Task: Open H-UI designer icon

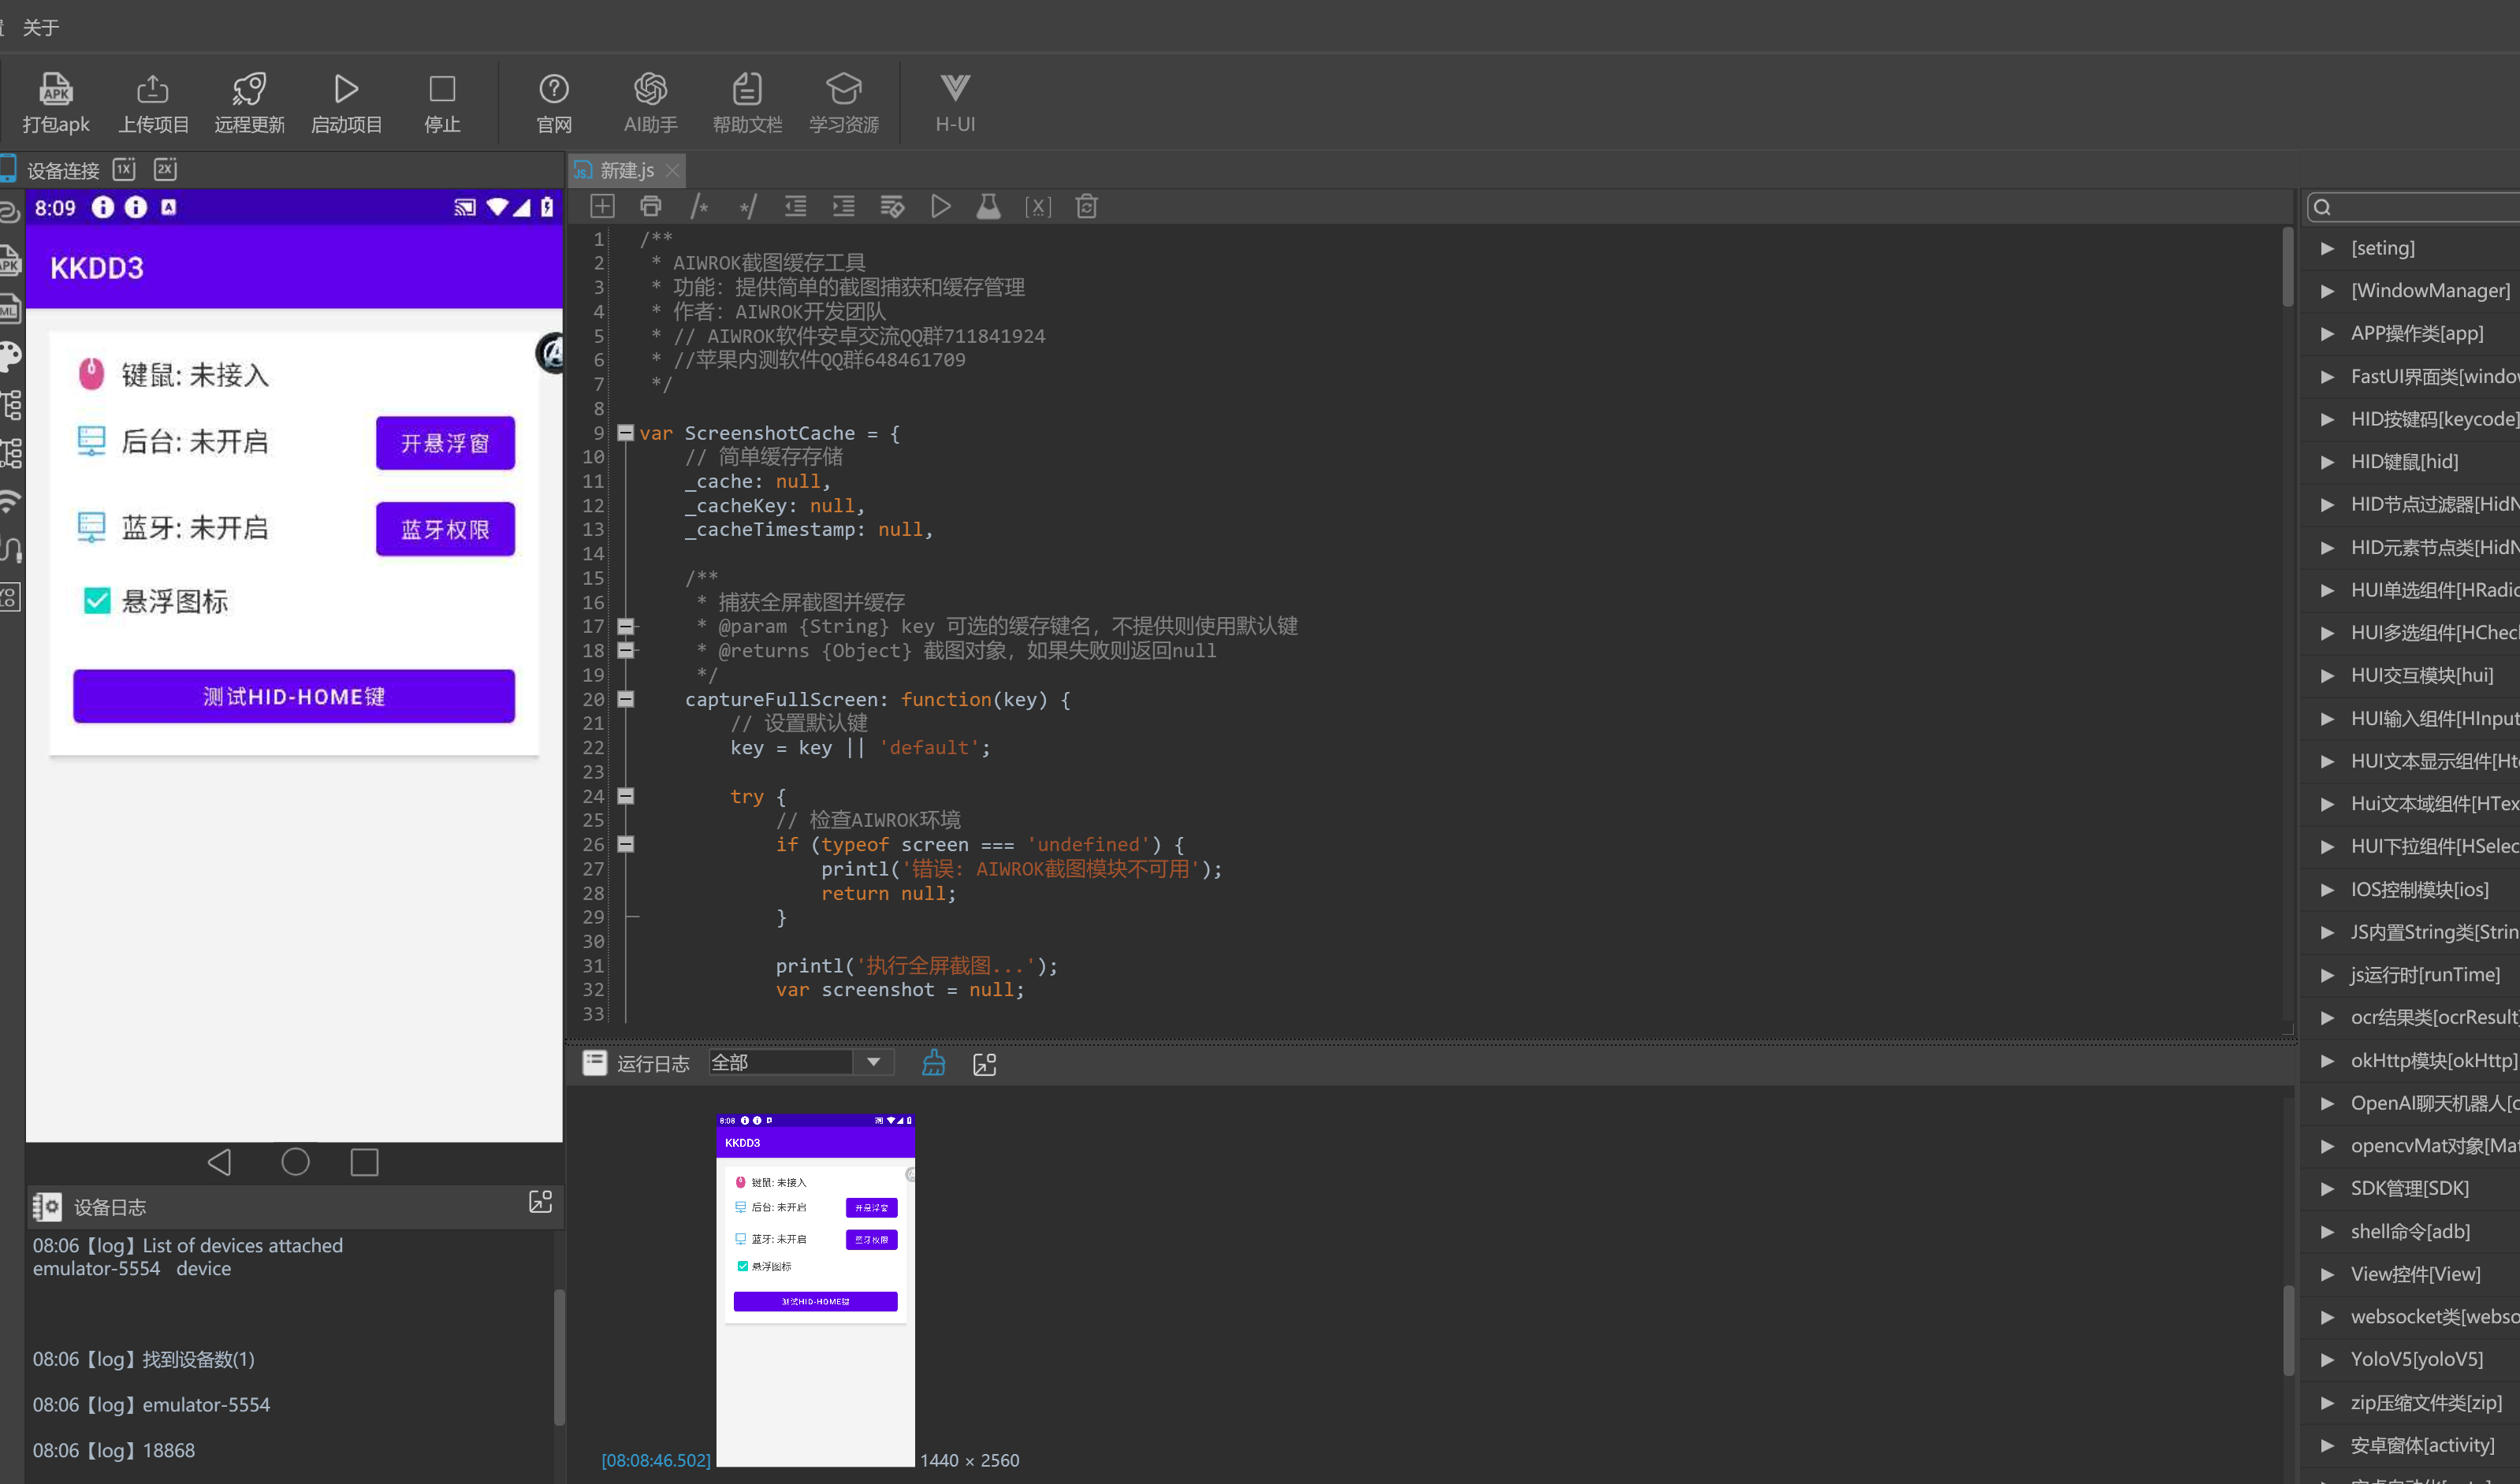Action: click(954, 90)
